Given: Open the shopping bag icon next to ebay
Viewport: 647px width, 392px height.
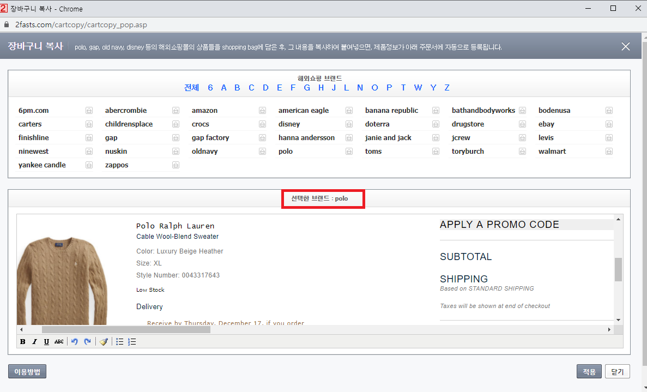Looking at the screenshot, I should tap(609, 124).
